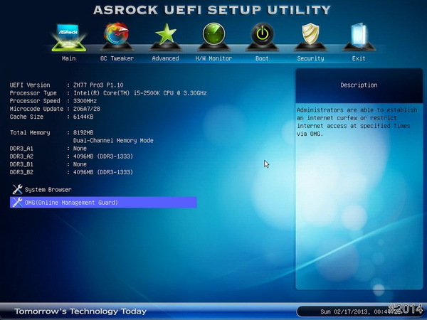Select the Boot power button icon

(262, 37)
